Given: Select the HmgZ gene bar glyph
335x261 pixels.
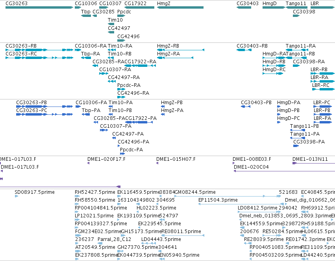Looking at the screenshot, I should tap(180, 7).
